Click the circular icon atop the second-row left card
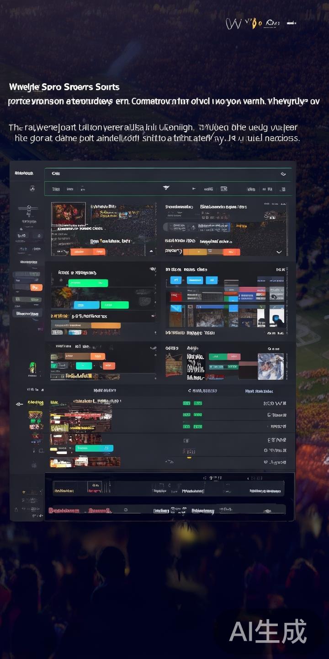 click(x=152, y=269)
